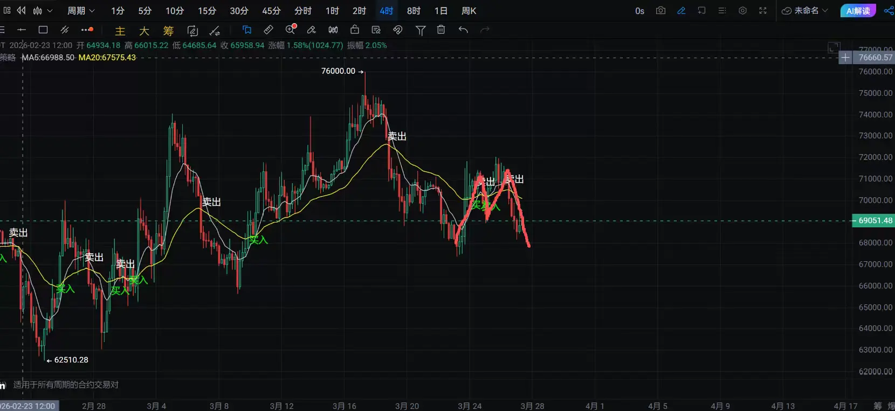
Task: Open chart settings hexagon icon
Action: (x=742, y=11)
